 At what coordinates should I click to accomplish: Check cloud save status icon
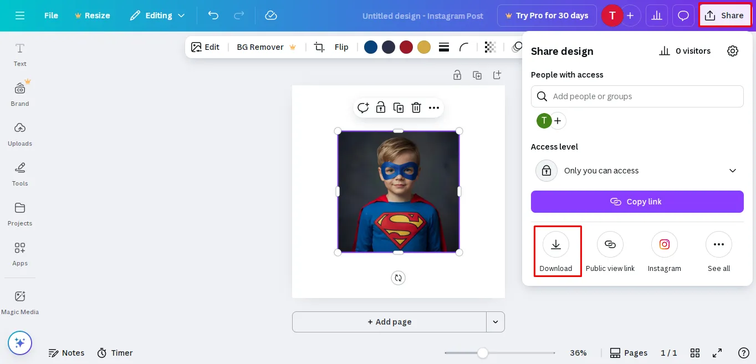[271, 16]
